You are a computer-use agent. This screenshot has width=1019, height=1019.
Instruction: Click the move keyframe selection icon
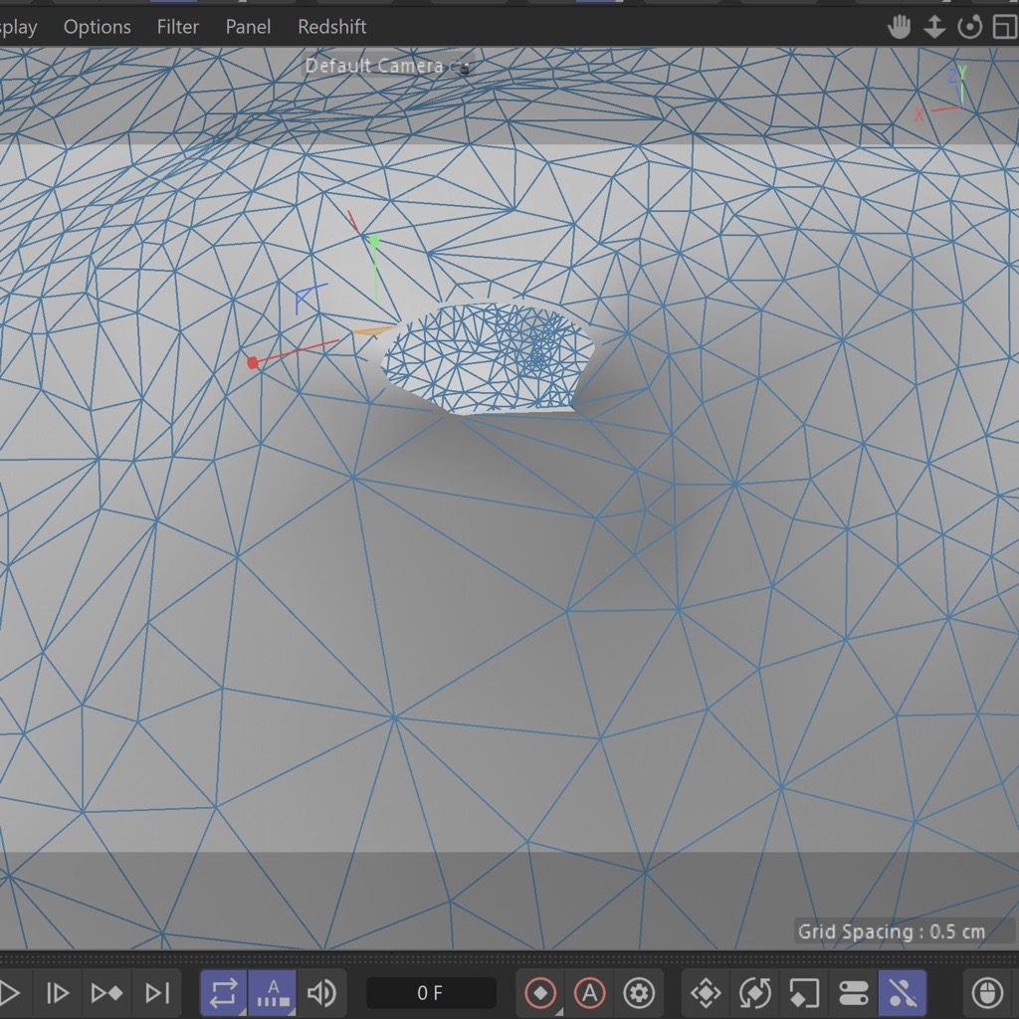point(706,992)
